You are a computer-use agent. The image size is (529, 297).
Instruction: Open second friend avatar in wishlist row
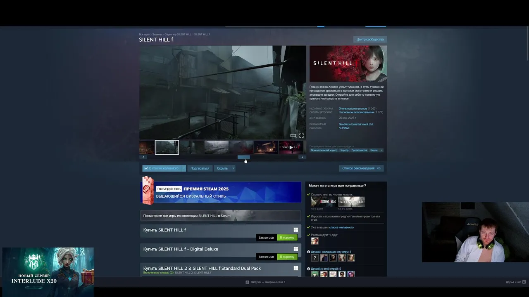(324, 258)
